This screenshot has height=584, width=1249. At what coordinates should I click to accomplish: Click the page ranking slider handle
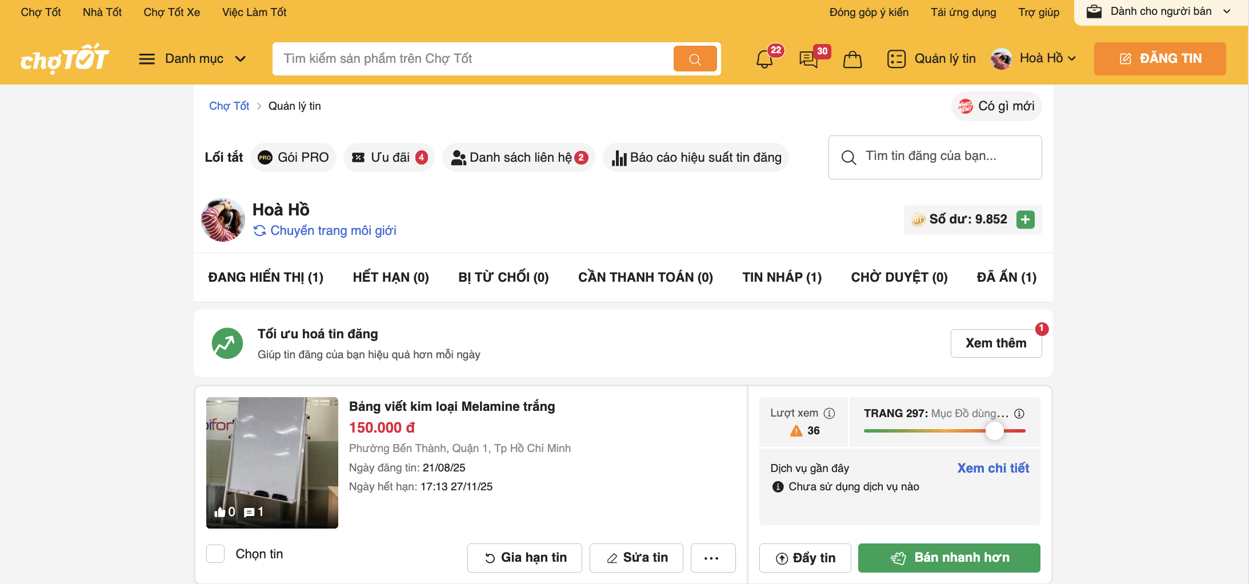[995, 430]
